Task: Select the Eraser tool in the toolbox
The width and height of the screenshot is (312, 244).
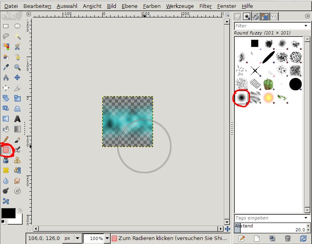Action: point(6,150)
